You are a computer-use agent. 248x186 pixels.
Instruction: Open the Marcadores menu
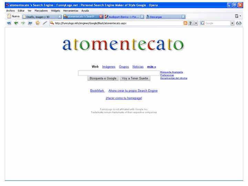41,11
